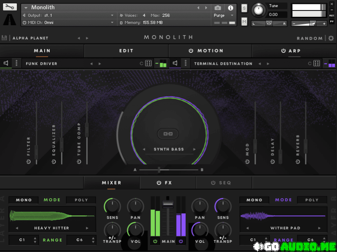
Task: Toggle the Filter effect power button
Action: (x=29, y=161)
